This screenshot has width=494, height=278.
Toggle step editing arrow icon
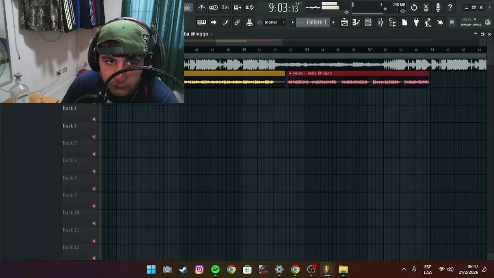coord(213,22)
